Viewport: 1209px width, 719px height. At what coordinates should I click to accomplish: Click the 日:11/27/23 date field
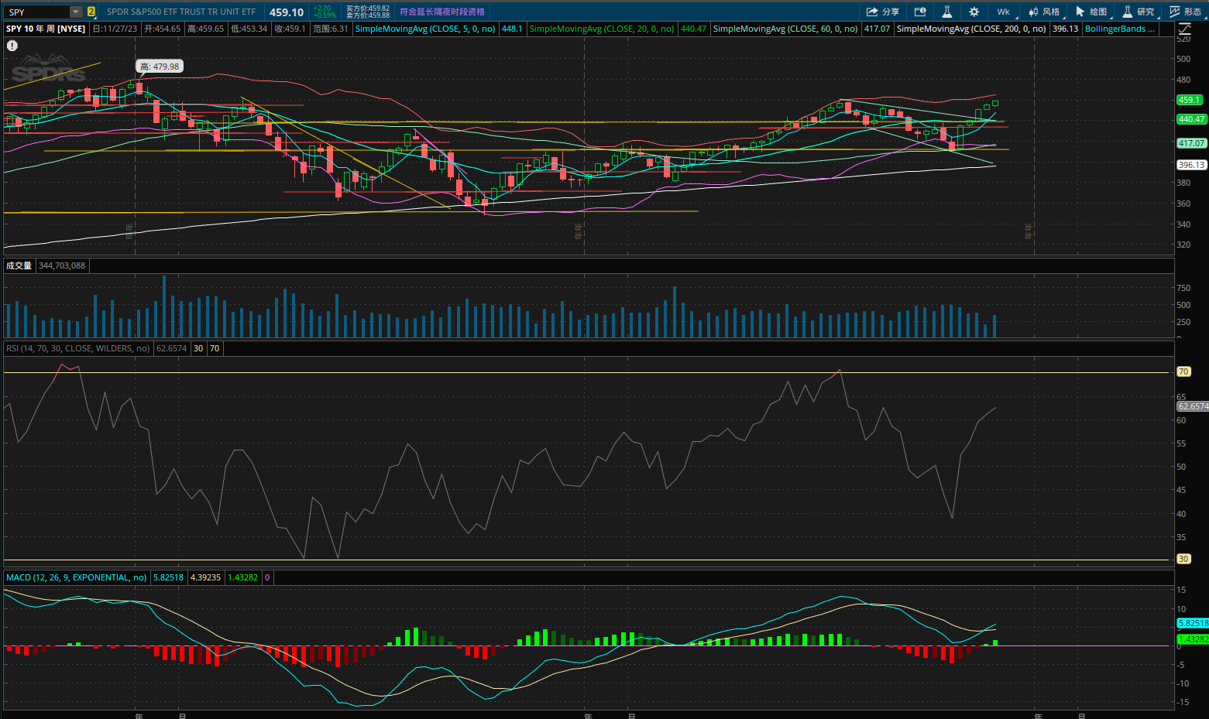pos(115,29)
